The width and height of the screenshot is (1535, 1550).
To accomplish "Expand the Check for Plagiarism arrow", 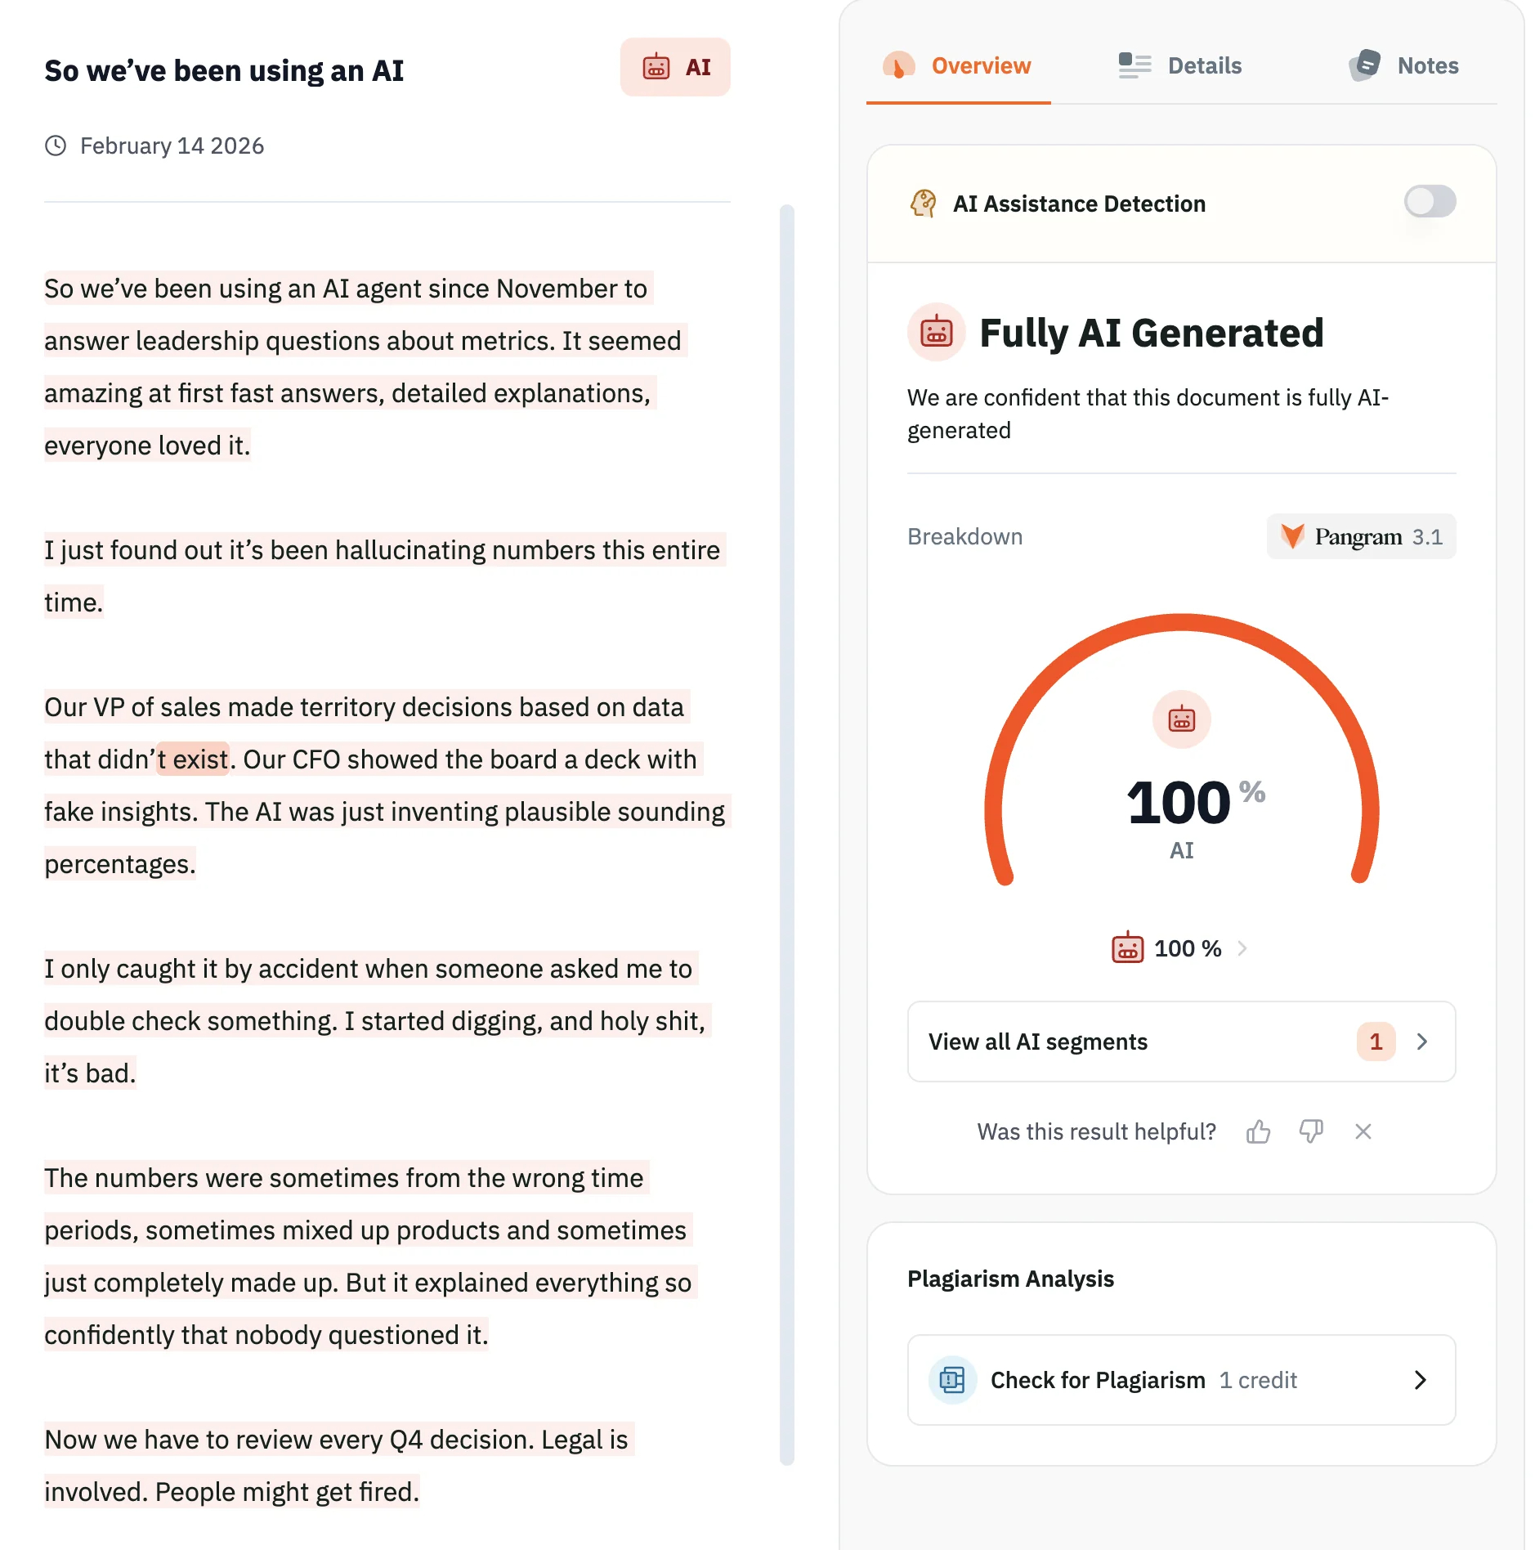I will (1421, 1380).
